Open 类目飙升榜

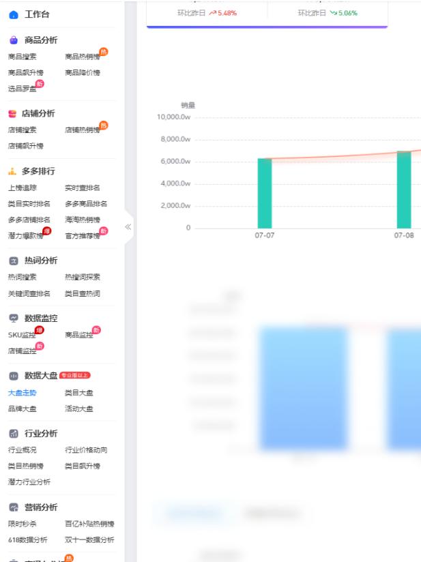point(83,467)
